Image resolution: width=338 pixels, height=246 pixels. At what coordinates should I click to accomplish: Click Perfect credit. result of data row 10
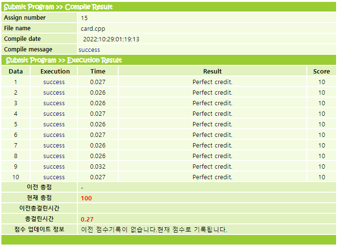coord(213,177)
